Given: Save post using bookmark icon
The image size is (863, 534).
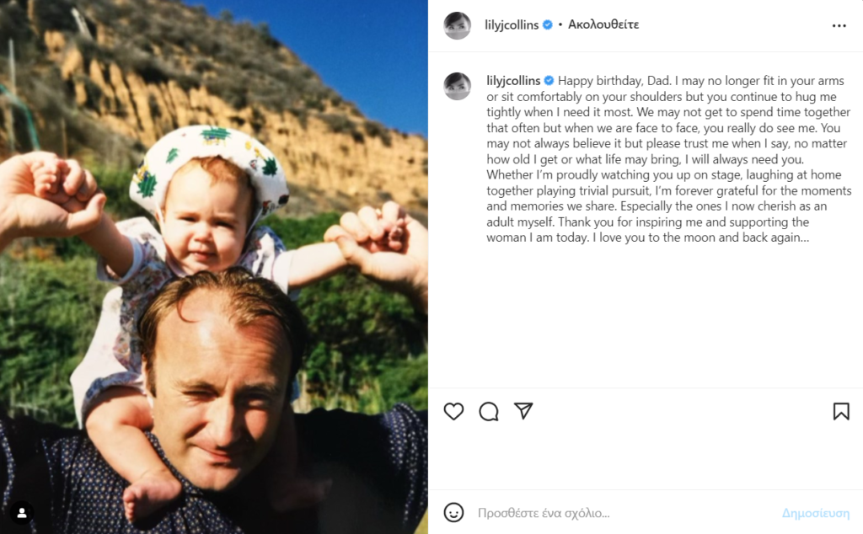Looking at the screenshot, I should [x=841, y=411].
